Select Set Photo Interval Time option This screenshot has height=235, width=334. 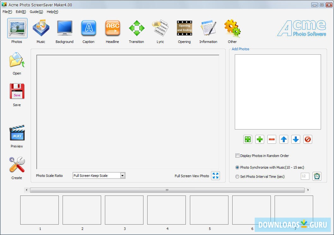237,177
